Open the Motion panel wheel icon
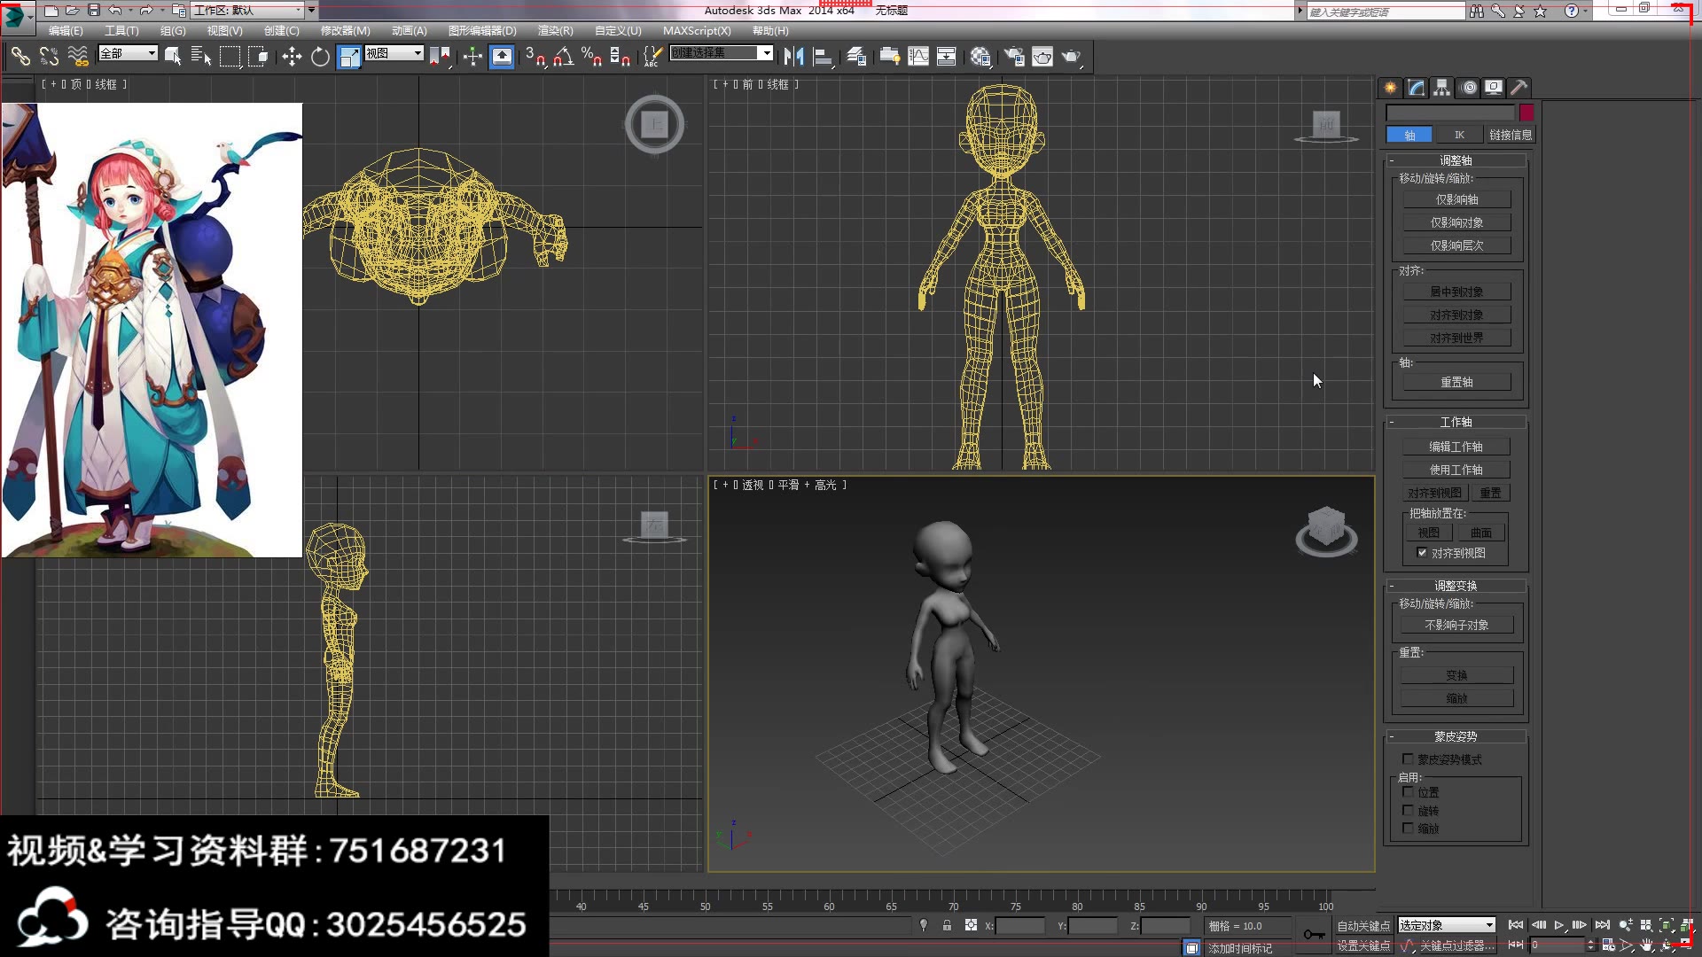The width and height of the screenshot is (1702, 957). (1467, 87)
